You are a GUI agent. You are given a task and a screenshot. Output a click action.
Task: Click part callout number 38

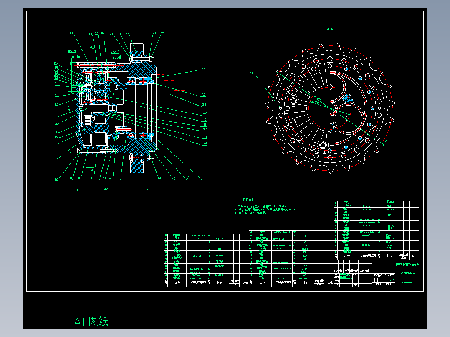point(204,104)
